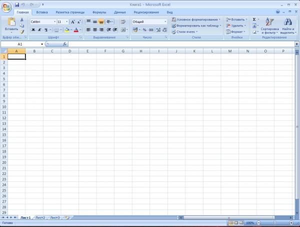Enable wrap text in cell
Viewport: 300px width, 227px height.
tap(123, 22)
